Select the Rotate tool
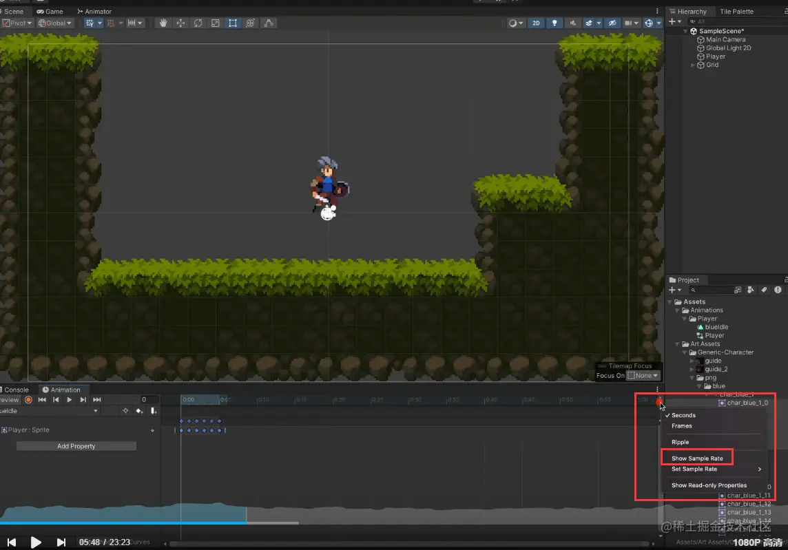Screen dimensions: 788x550 [x=198, y=23]
